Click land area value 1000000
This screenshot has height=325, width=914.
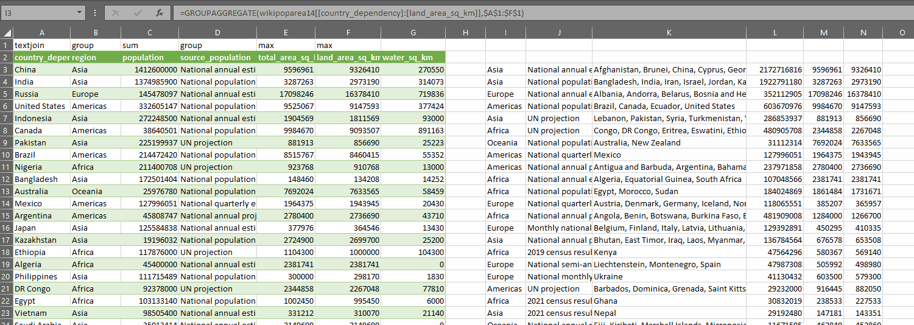348,252
